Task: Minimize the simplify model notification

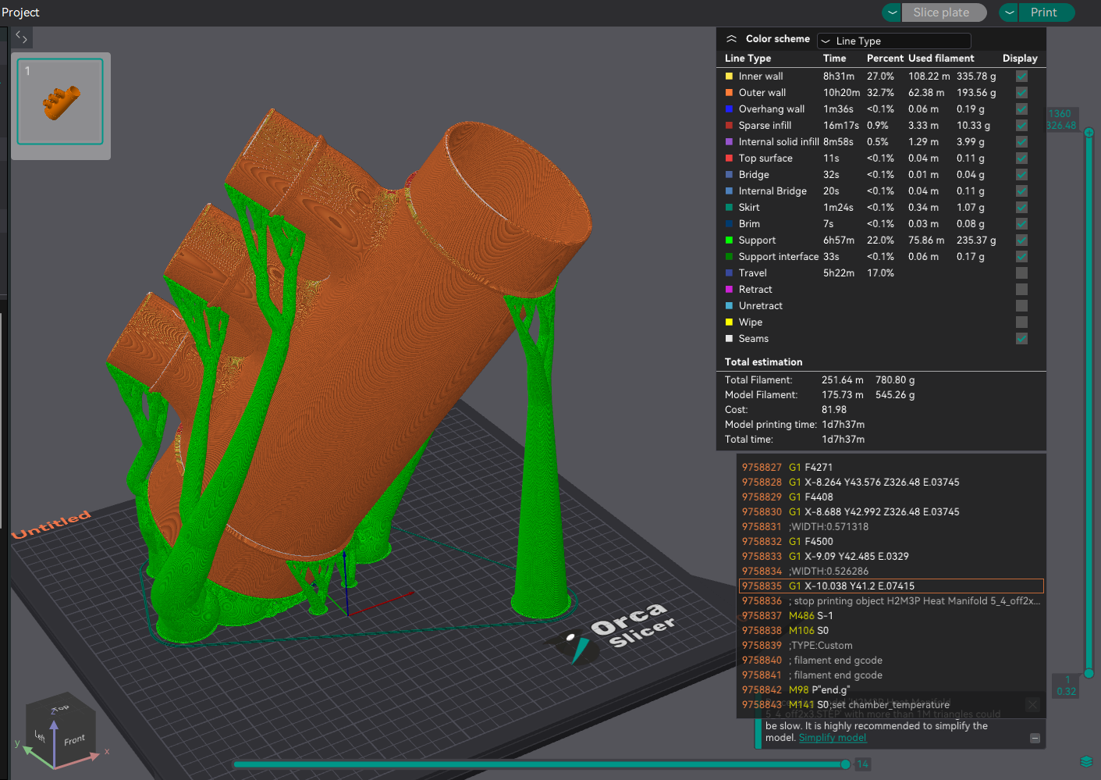Action: (x=1035, y=738)
